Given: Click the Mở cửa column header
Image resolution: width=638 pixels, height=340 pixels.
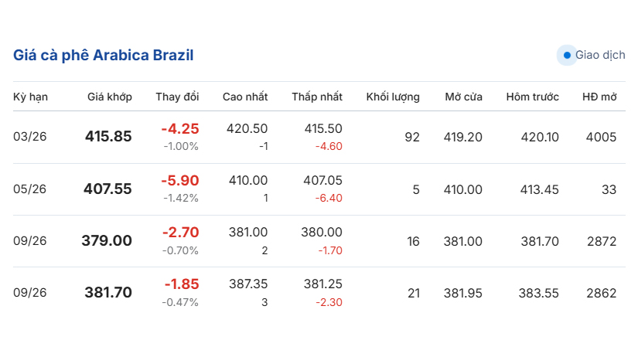Looking at the screenshot, I should click(x=464, y=97).
